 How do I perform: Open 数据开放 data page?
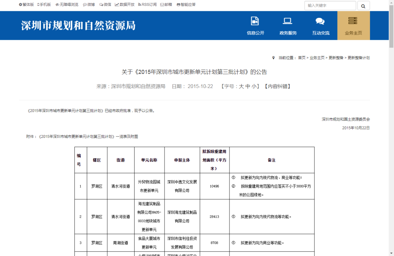point(125,5)
